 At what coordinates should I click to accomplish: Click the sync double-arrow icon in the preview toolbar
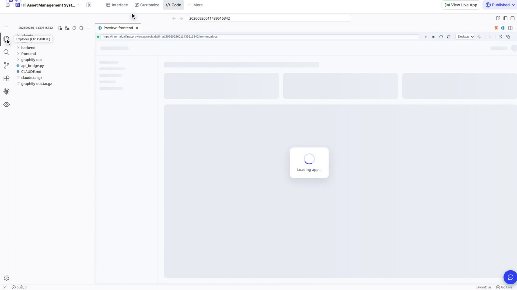(x=449, y=37)
